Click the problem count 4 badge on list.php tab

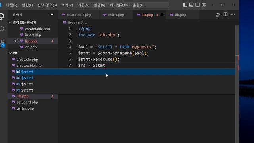pyautogui.click(x=157, y=15)
